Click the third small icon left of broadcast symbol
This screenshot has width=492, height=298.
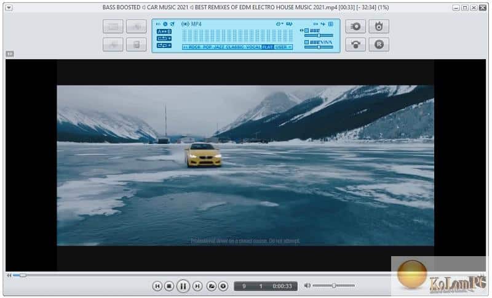coord(172,24)
